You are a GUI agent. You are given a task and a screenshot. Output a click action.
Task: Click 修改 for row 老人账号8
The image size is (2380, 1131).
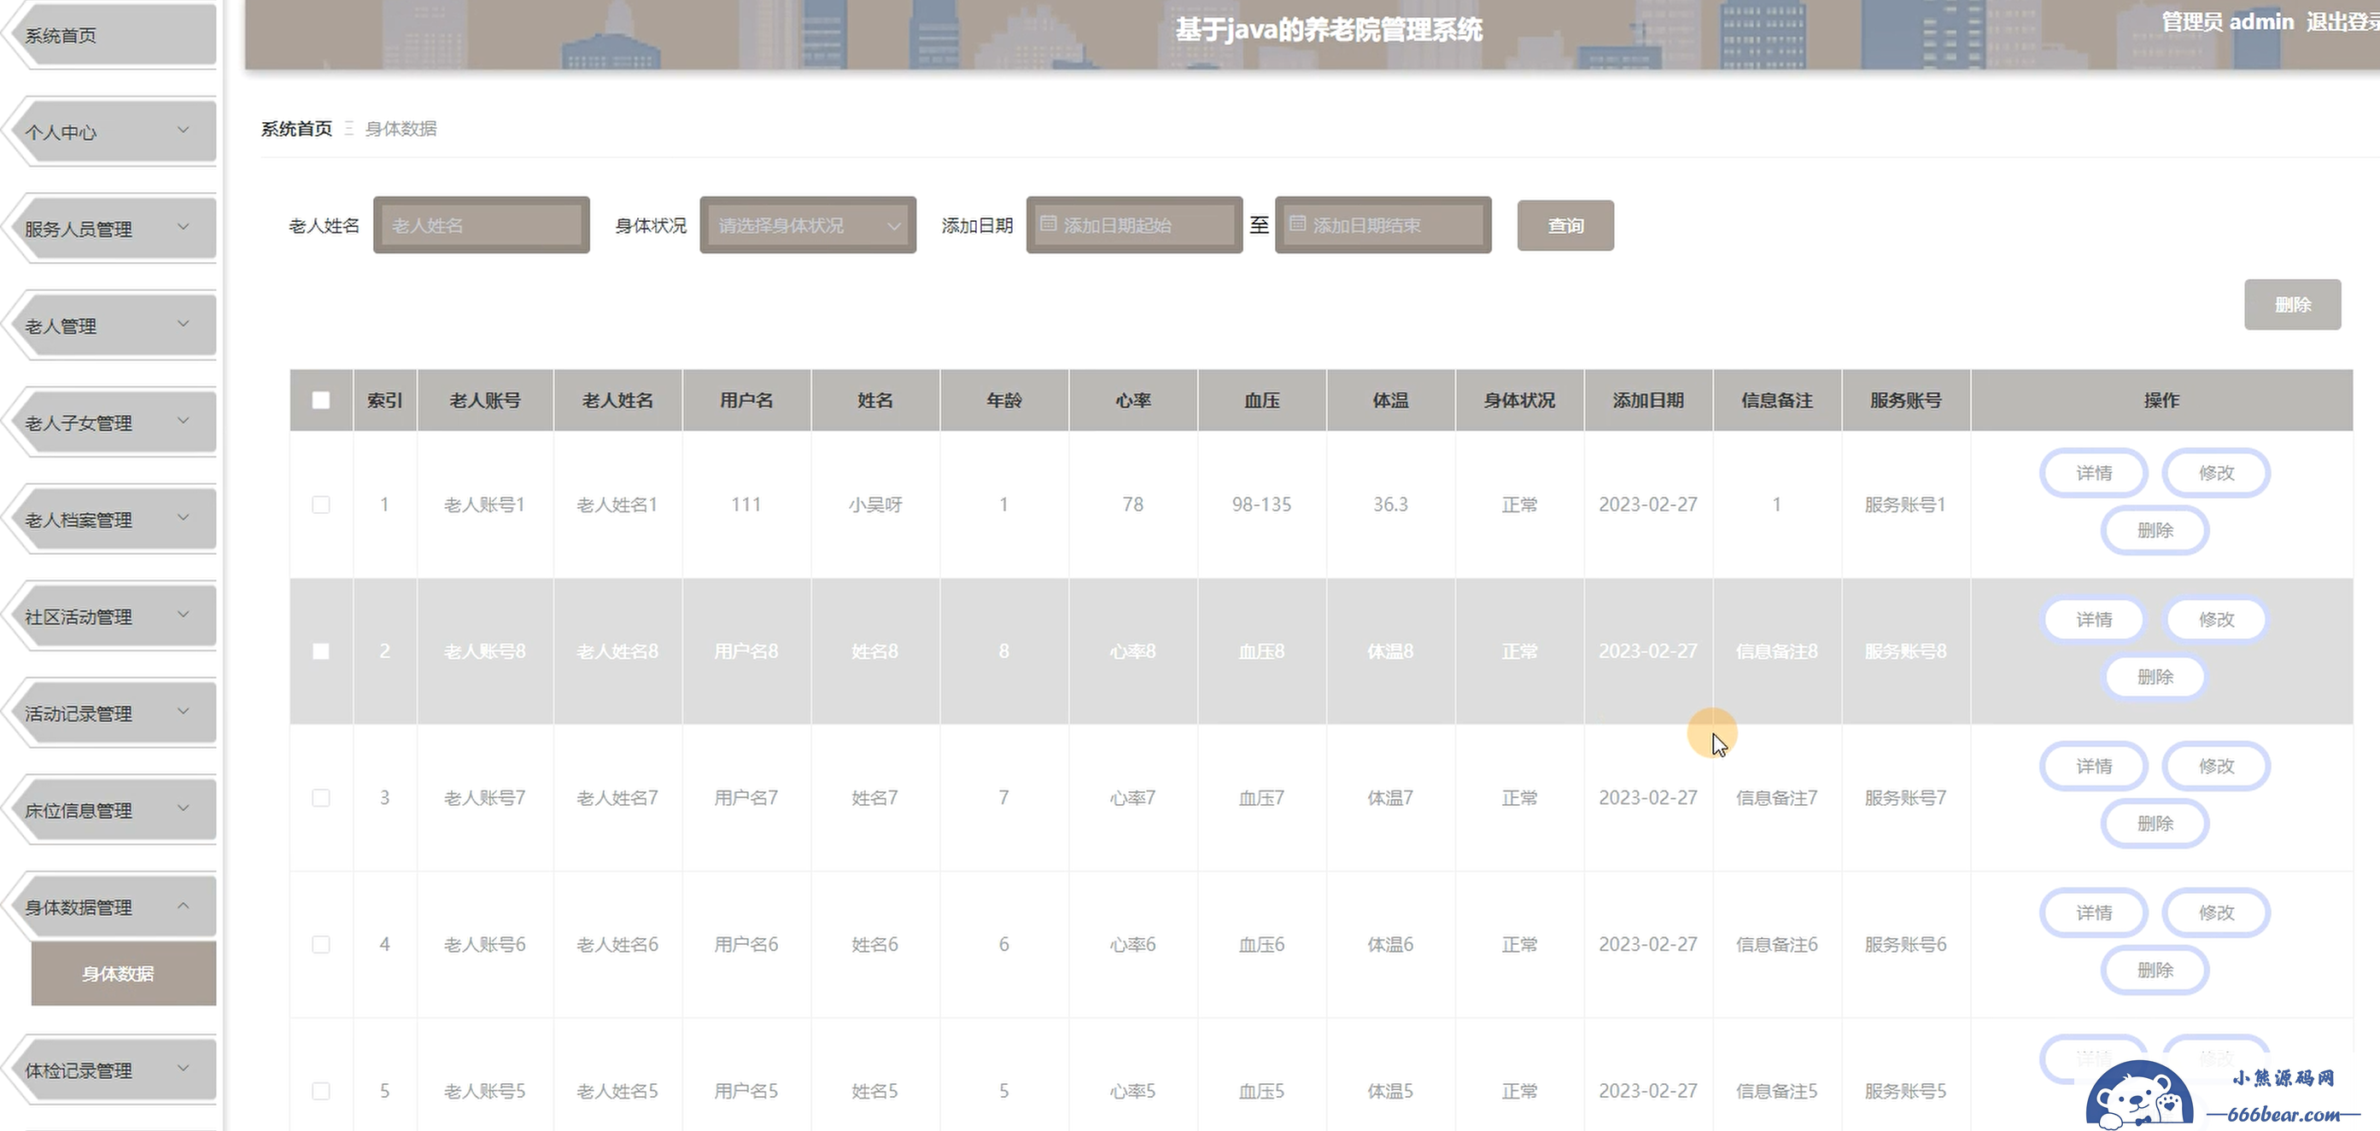[2215, 620]
